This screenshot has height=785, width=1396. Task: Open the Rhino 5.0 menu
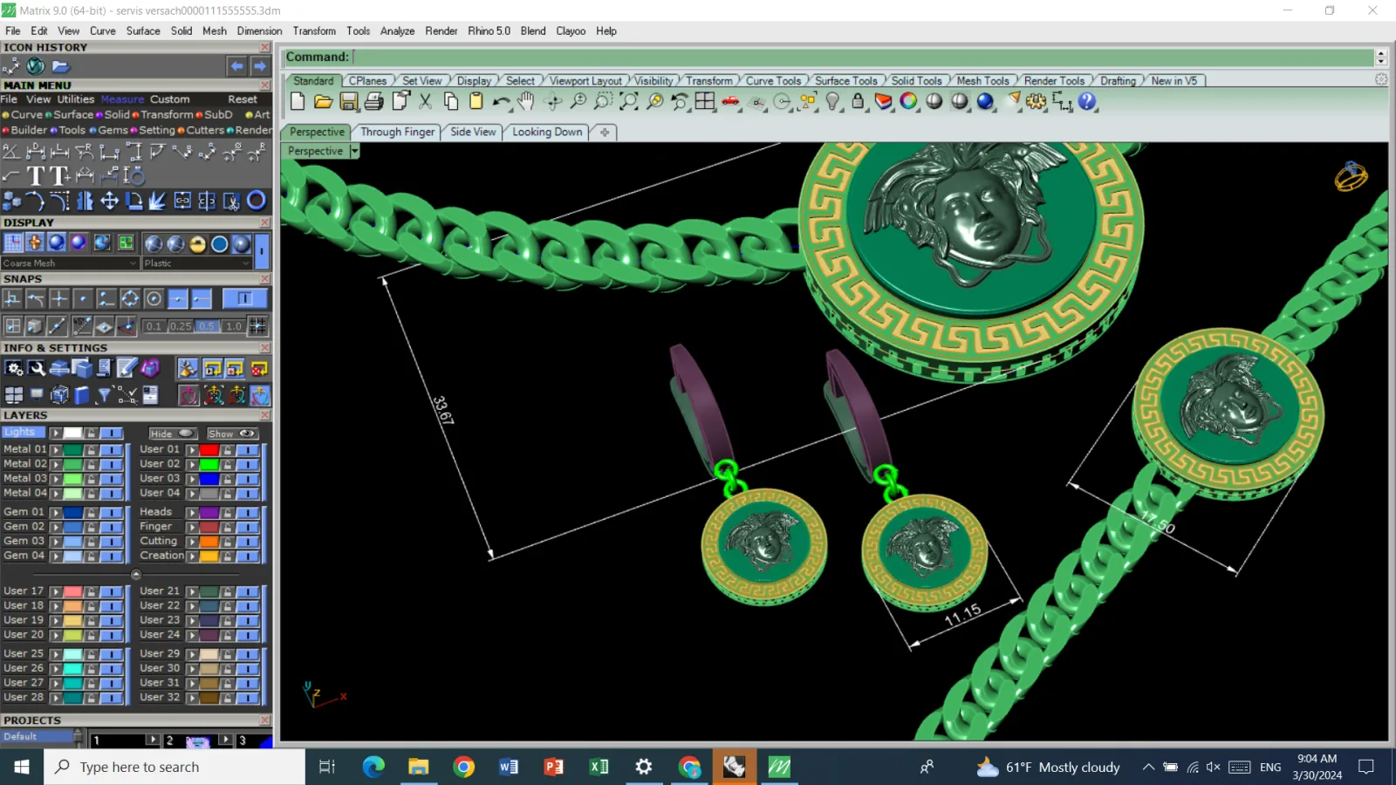point(489,31)
